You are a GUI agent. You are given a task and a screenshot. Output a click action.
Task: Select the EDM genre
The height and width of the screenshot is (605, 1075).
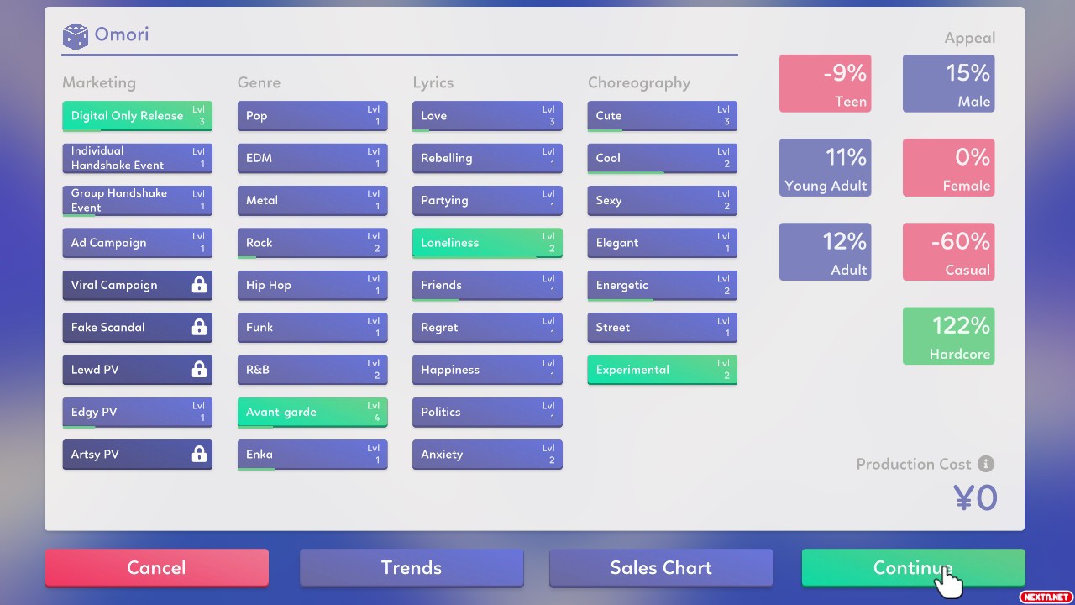pos(312,158)
